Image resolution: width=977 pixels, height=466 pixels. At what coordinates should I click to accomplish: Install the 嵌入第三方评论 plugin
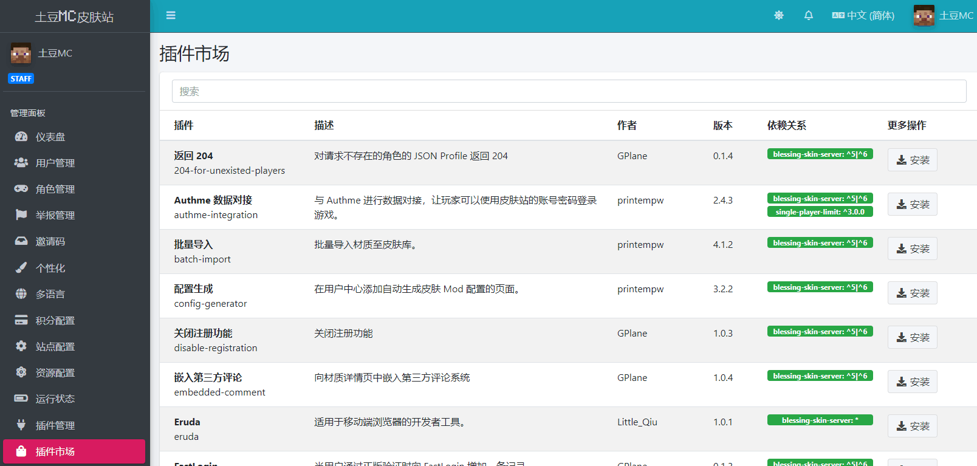(912, 382)
